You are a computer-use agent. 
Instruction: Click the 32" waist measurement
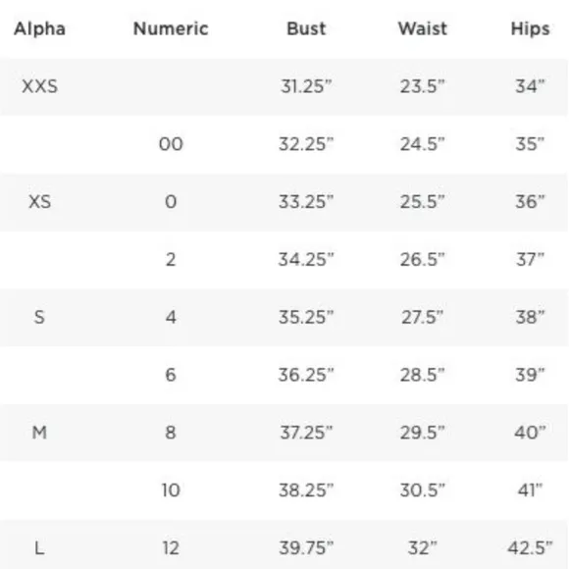422,548
